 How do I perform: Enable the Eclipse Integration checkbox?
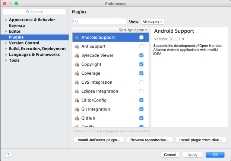click(x=141, y=91)
